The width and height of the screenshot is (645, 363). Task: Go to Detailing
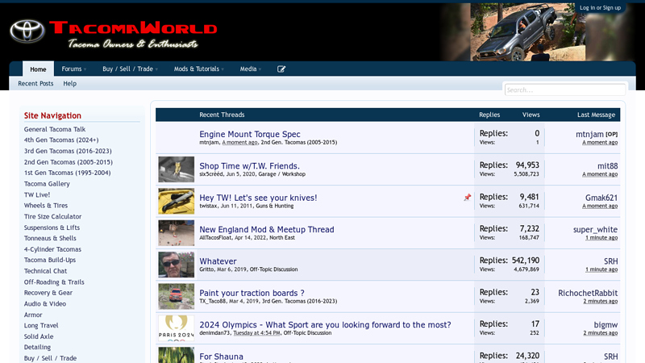click(x=37, y=348)
